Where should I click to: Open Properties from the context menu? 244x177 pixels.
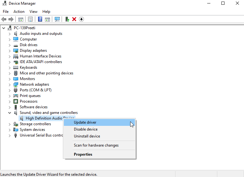99,154
